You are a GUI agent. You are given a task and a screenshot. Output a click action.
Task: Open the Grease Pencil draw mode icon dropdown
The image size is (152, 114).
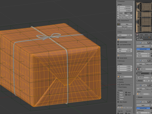tap(119, 24)
